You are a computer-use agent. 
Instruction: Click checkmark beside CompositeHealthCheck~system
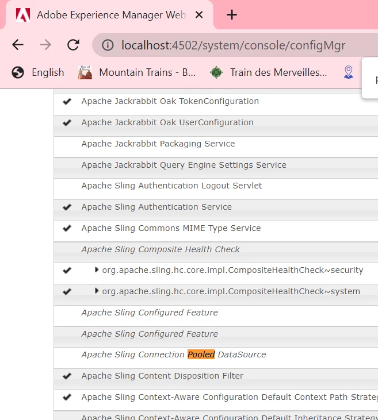[67, 291]
